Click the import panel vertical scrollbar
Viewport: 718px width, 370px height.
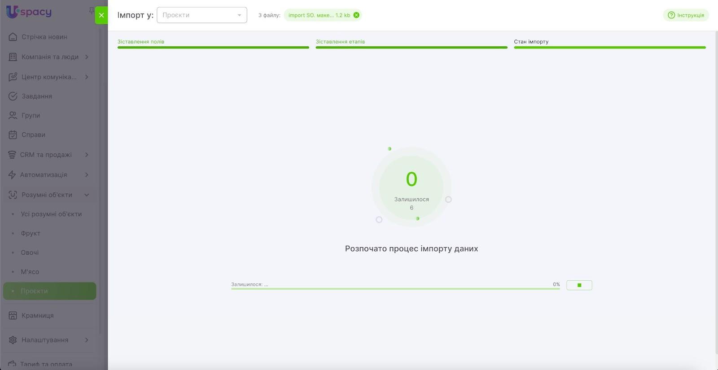point(716,192)
